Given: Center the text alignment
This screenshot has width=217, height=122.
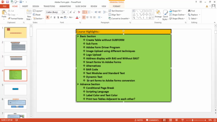Looking at the screenshot, I should coord(87,17).
